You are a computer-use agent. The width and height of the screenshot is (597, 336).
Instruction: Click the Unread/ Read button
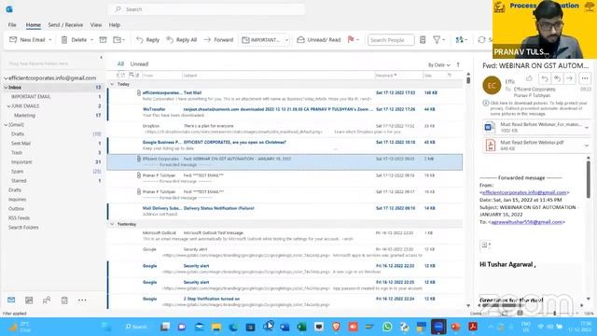click(x=319, y=39)
